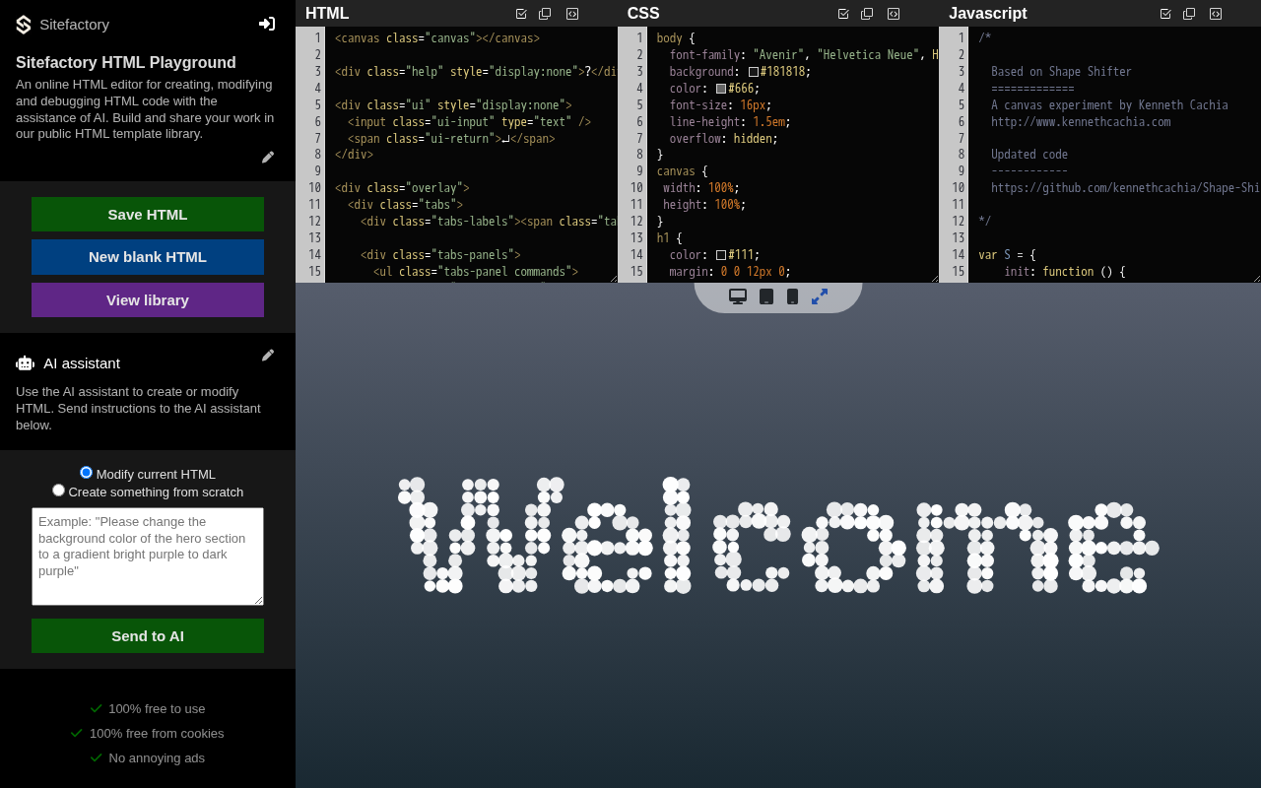The height and width of the screenshot is (788, 1261).
Task: Click the Save HTML button
Action: 148,215
